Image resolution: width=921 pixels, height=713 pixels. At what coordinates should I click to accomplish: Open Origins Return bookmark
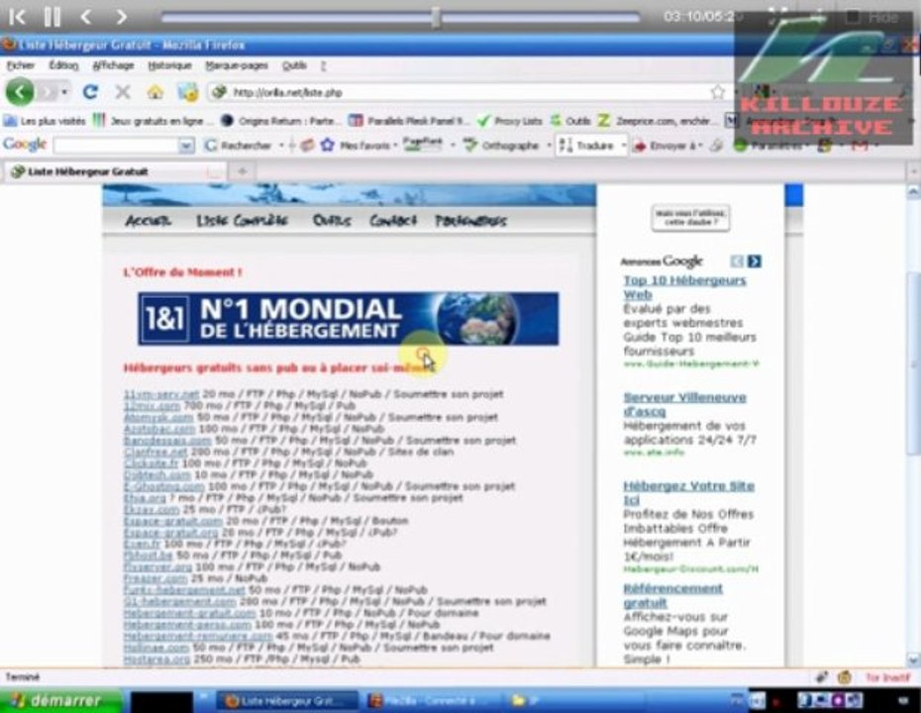(x=281, y=121)
